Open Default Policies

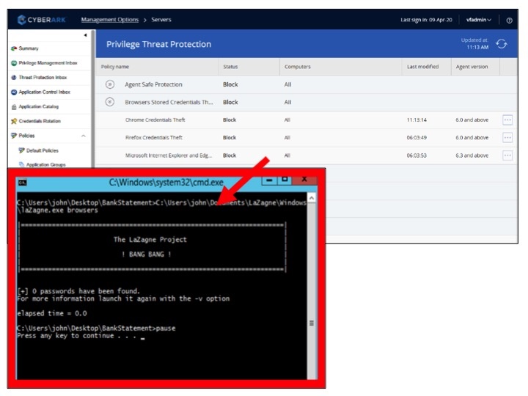43,150
